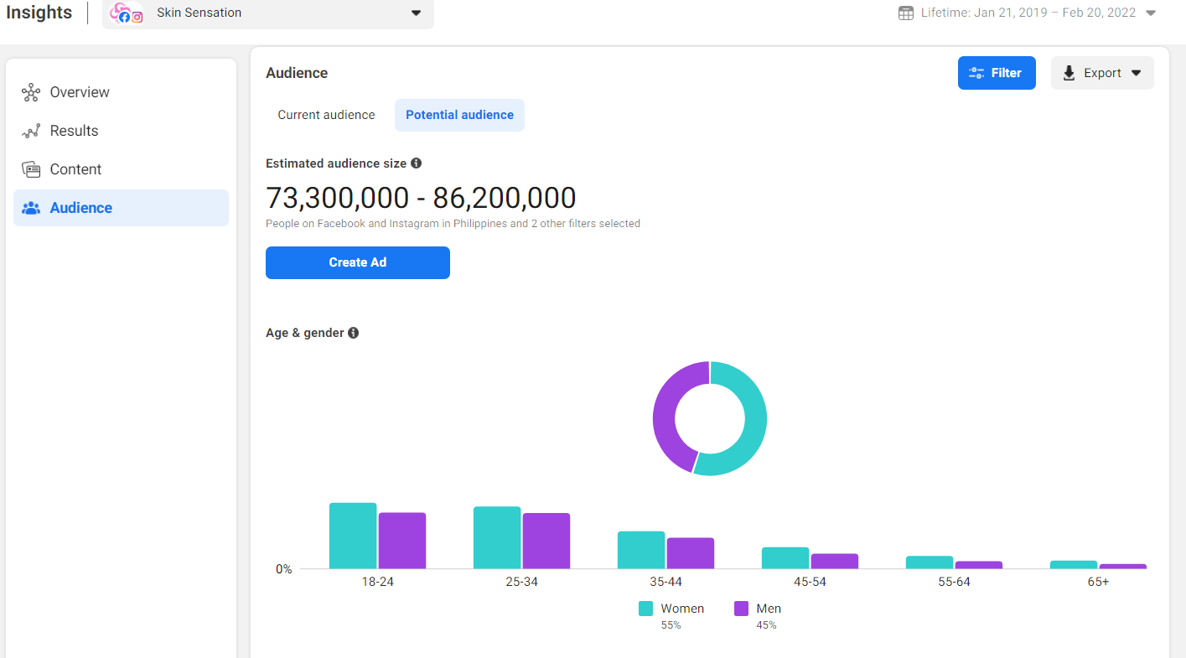Click the 45-54 age group label
1186x658 pixels.
point(811,582)
